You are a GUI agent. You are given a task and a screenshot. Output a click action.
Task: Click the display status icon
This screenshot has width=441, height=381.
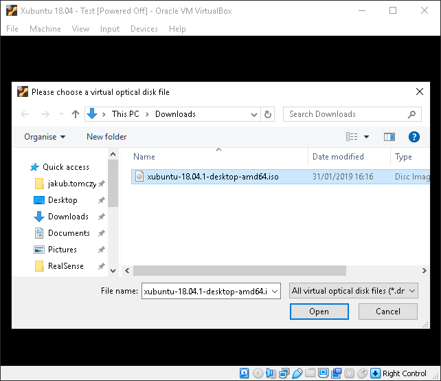(323, 373)
